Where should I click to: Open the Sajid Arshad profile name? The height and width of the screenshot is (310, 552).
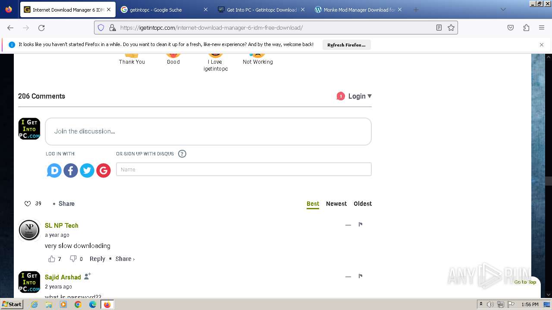tap(63, 277)
